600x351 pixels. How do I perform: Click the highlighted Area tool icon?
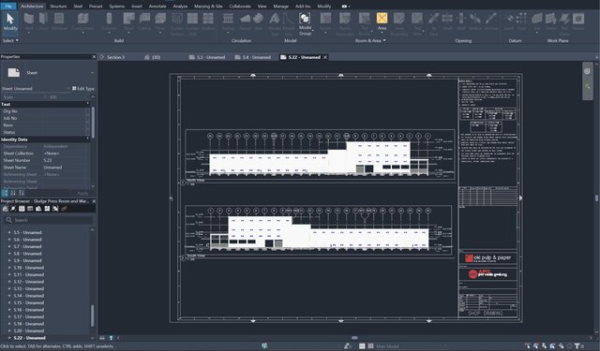382,19
